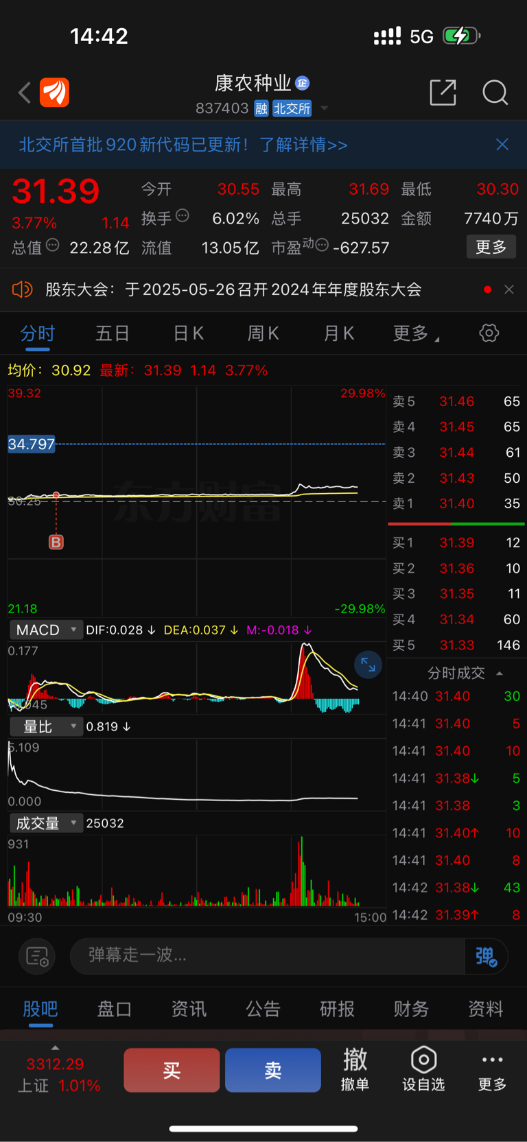Tap the back arrow icon
Viewport: 527px width, 1142px height.
tap(25, 93)
